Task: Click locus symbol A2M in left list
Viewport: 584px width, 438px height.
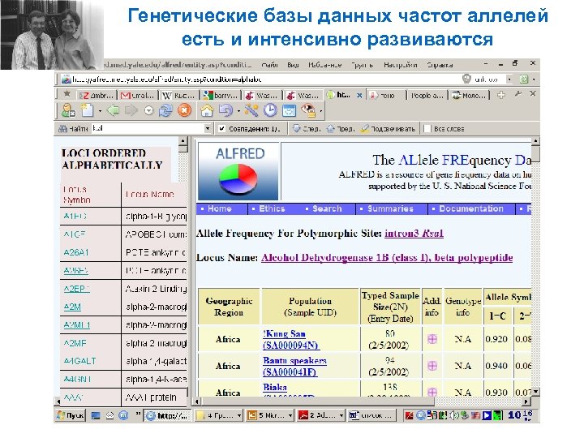Action: (x=72, y=307)
